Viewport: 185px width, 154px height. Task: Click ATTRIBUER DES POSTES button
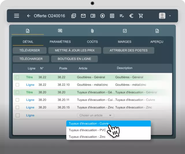coord(129,50)
